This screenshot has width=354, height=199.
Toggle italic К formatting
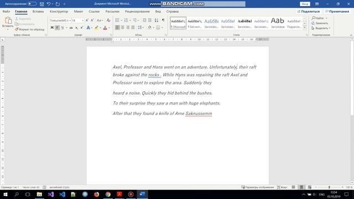pos(57,28)
